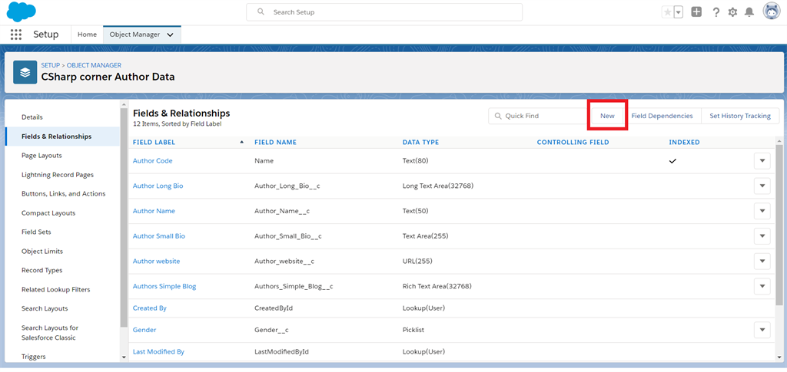Open the user profile avatar
Screen dimensions: 787x372
[x=772, y=12]
